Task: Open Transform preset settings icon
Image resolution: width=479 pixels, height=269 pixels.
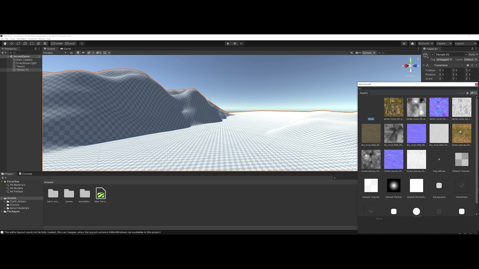Action: [x=472, y=65]
